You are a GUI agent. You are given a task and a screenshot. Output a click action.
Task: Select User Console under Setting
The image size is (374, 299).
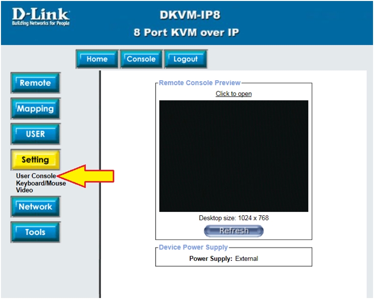click(x=36, y=176)
